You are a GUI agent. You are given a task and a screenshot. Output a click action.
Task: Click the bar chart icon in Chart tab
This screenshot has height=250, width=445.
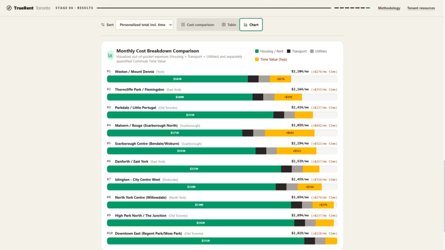246,25
